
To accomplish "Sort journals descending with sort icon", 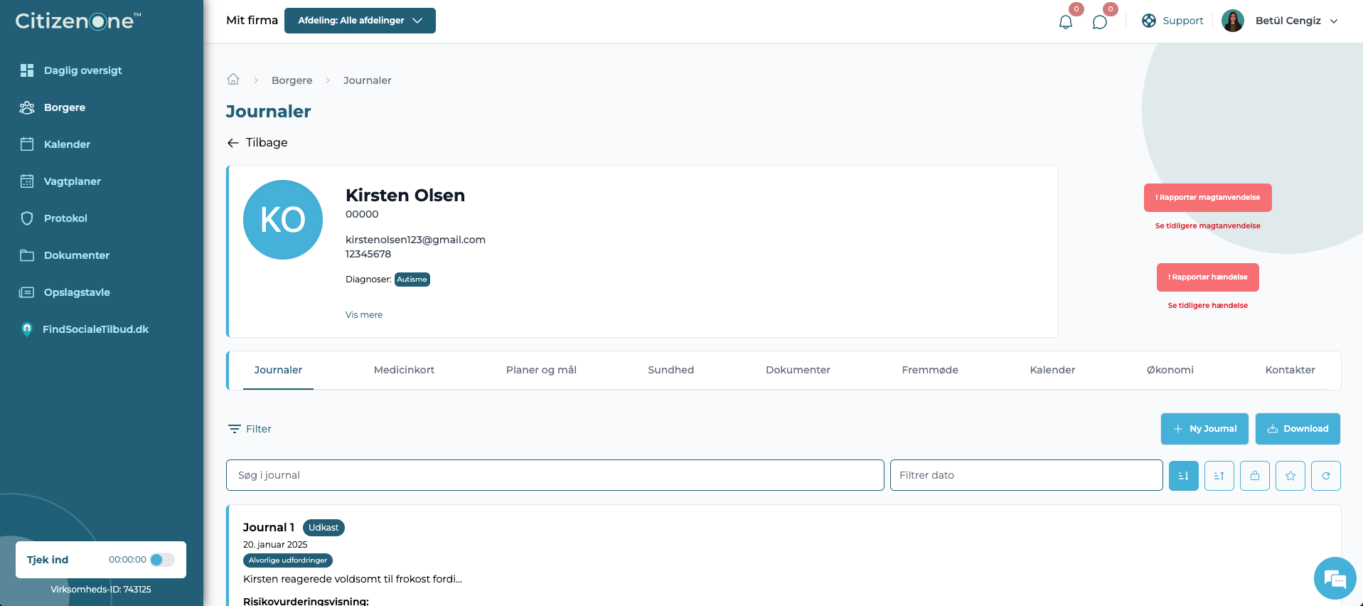I will [x=1184, y=476].
